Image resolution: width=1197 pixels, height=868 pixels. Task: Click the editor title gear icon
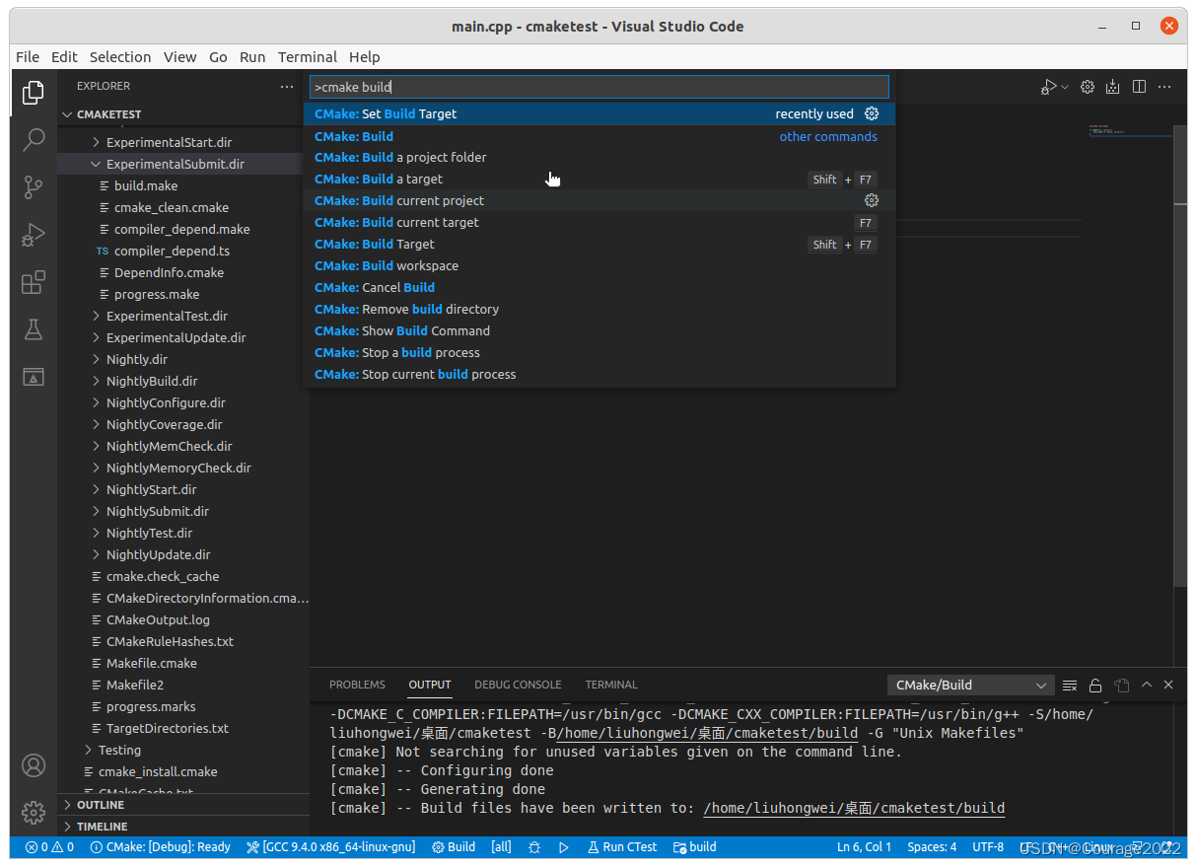coord(1088,87)
